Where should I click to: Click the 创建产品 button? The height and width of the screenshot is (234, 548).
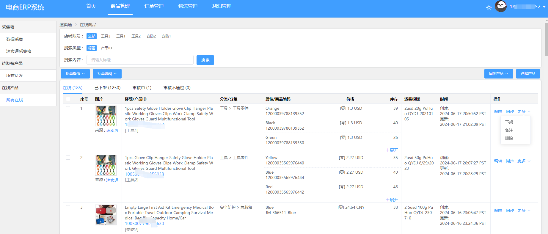click(528, 74)
